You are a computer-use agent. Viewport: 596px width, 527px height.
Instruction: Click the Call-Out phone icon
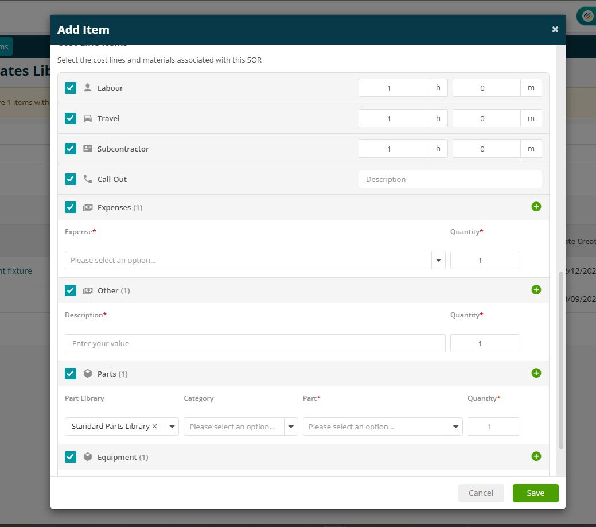click(x=88, y=179)
